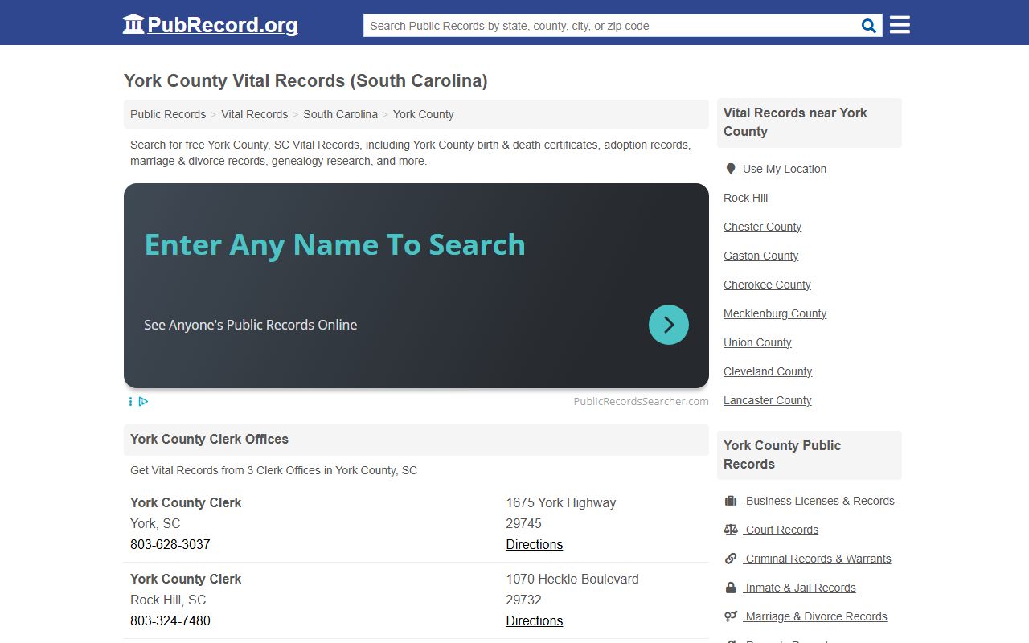Viewport: 1029px width, 643px height.
Task: Open Chester County link
Action: [762, 227]
